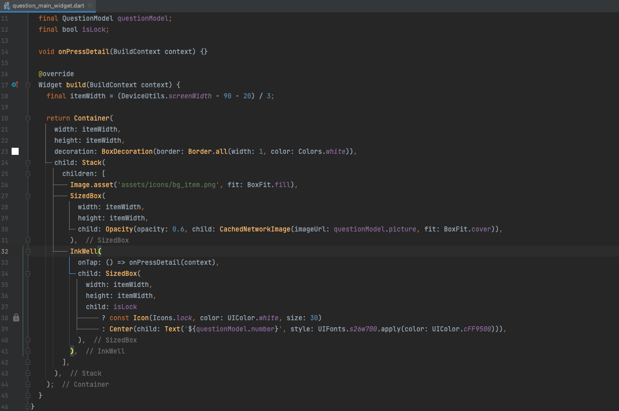The width and height of the screenshot is (619, 411).
Task: Collapse the SizedBox block at line 27
Action: point(28,196)
